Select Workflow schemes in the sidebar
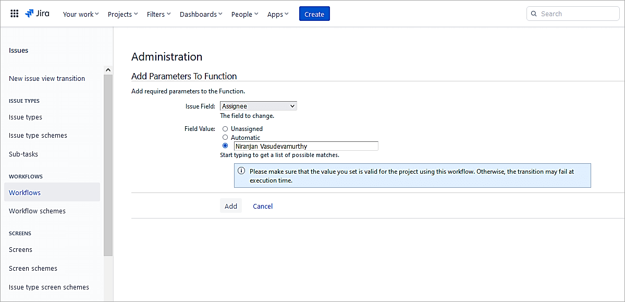Screen dimensions: 625x302 37,211
